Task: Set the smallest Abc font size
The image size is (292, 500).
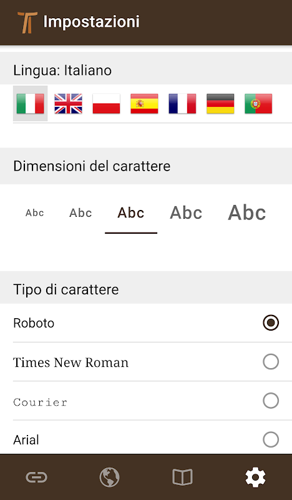Action: (x=35, y=212)
